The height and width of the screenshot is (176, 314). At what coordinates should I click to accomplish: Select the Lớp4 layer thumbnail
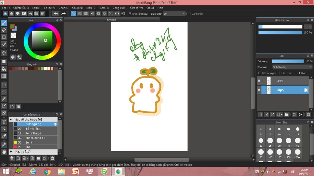click(269, 81)
